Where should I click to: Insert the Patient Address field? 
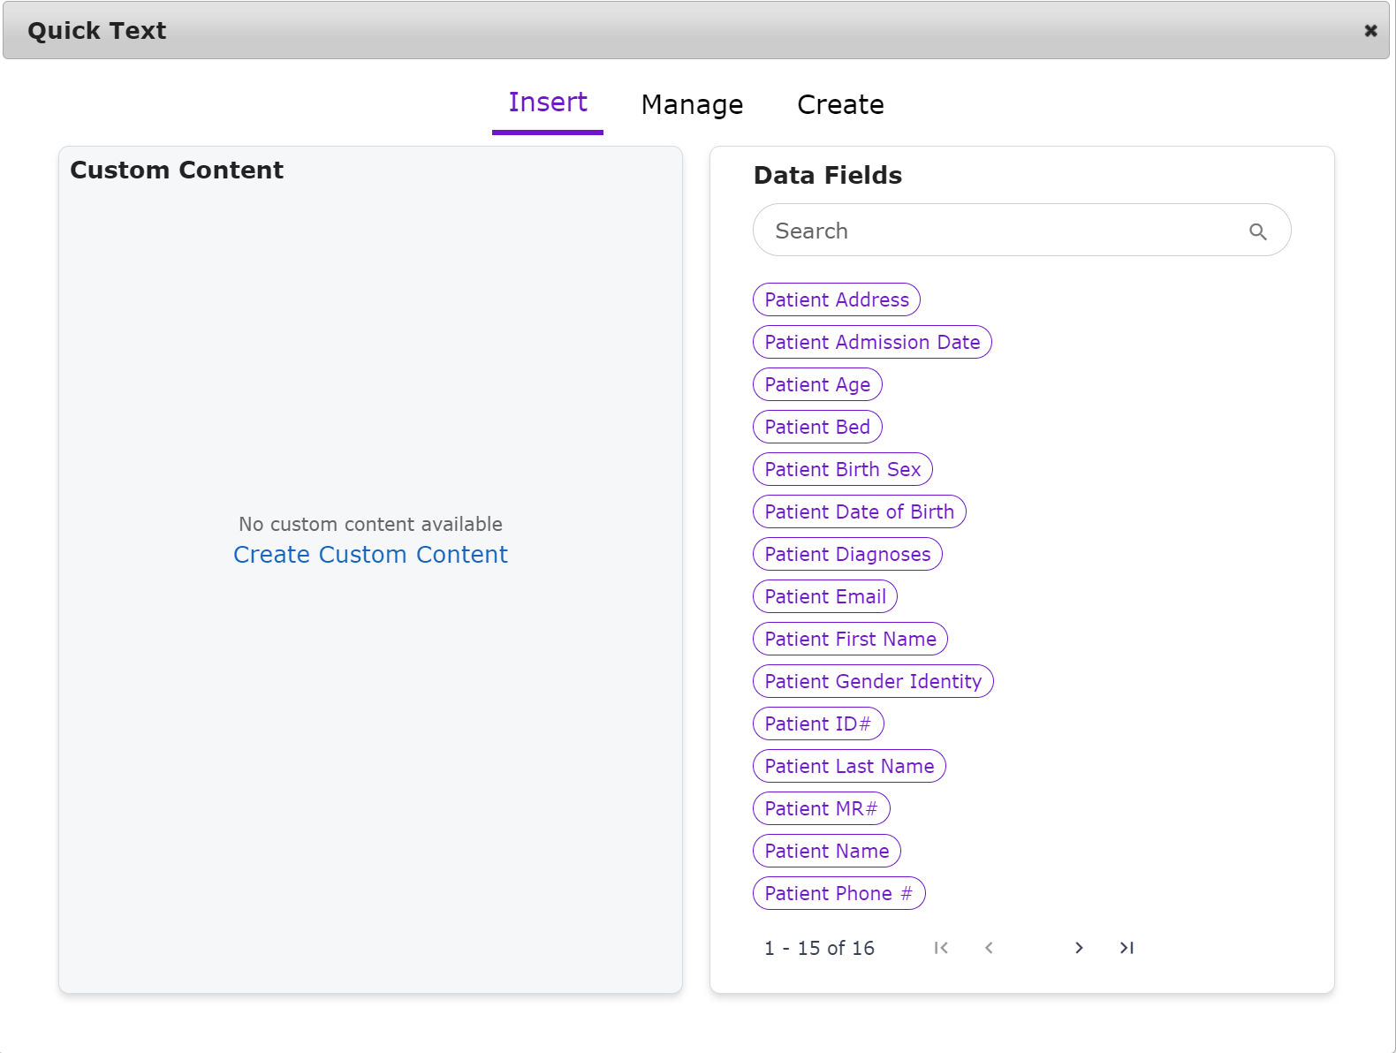836,300
